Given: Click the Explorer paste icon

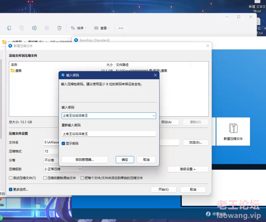Looking at the screenshot, I should pyautogui.click(x=22, y=28).
